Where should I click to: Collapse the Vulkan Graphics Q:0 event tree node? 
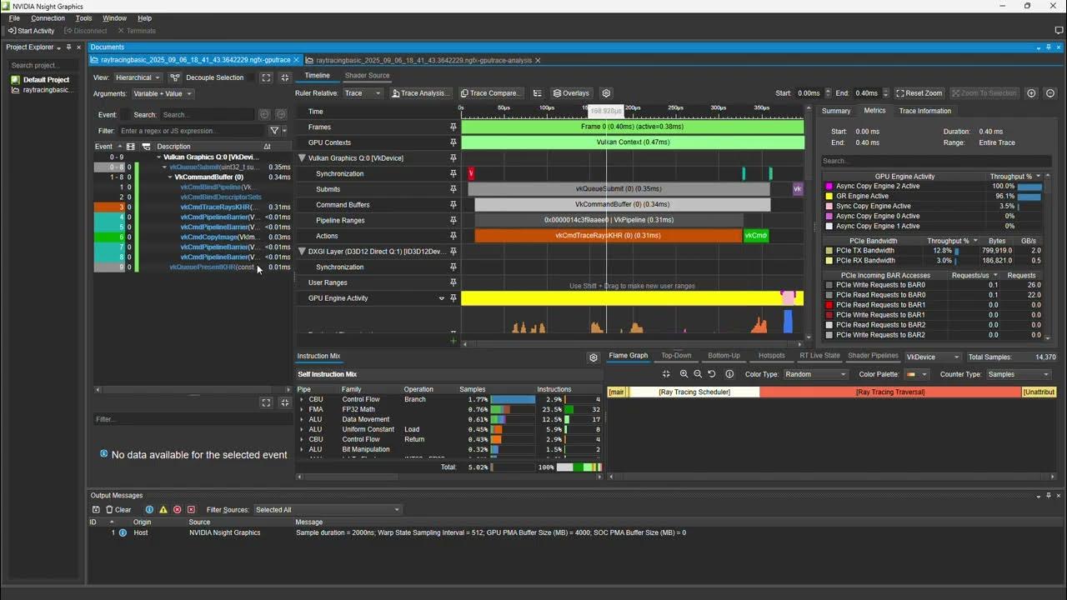159,157
